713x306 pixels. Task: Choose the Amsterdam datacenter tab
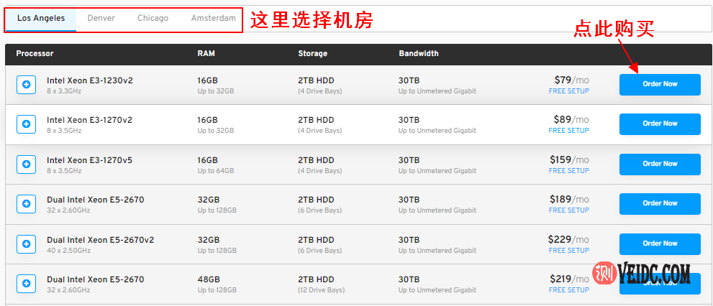pyautogui.click(x=213, y=19)
